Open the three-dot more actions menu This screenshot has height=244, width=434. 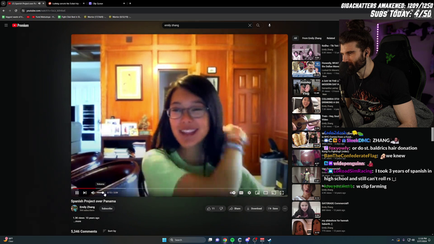pos(285,208)
